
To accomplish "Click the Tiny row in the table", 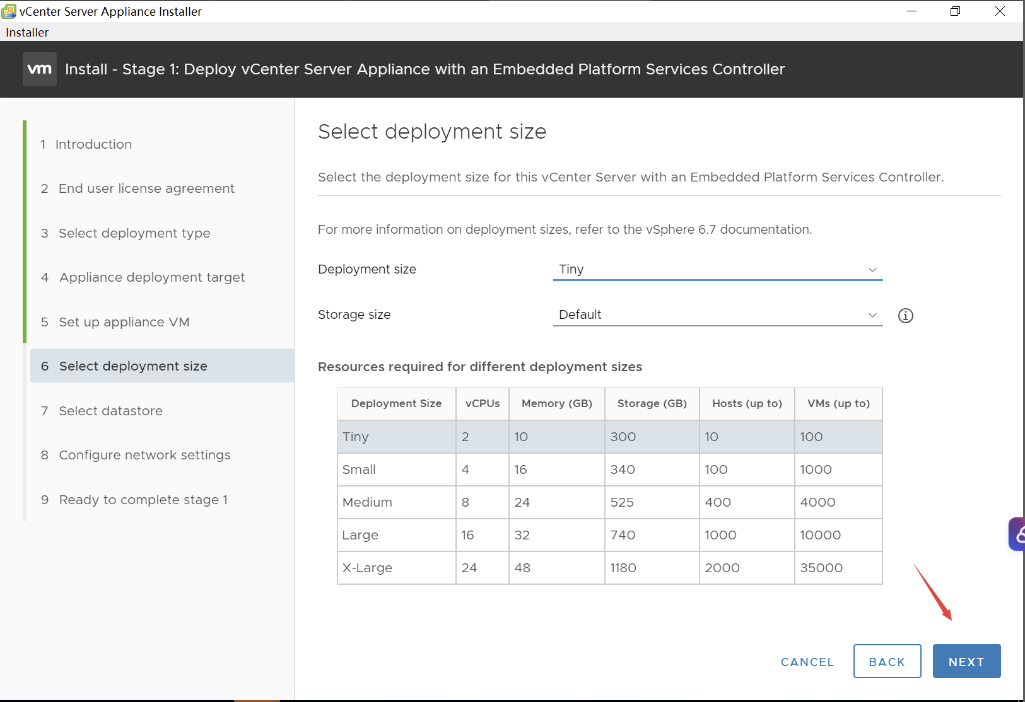I will coord(609,437).
